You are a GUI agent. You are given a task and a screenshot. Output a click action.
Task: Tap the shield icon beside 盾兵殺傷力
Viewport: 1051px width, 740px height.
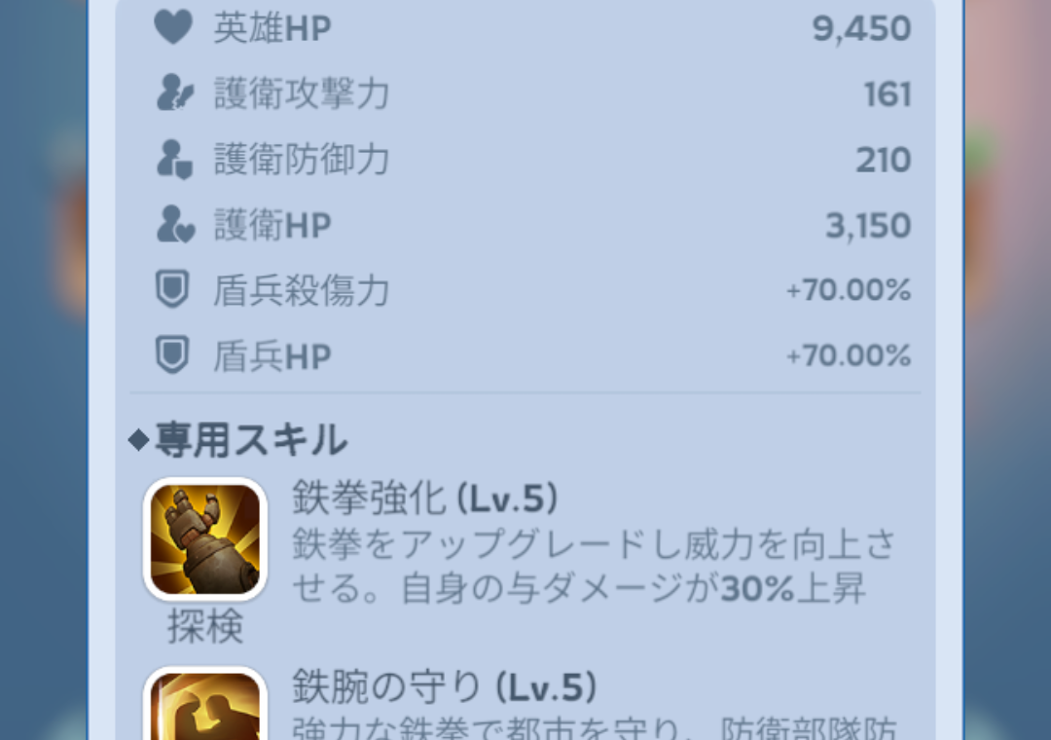pos(172,289)
